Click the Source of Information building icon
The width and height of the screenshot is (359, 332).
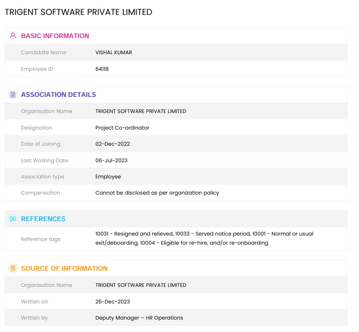coord(13,268)
